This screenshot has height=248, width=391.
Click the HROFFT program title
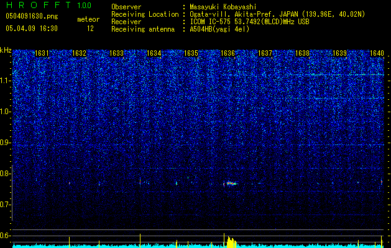pos(39,5)
